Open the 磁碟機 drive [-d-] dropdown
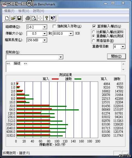Viewport: 132px width, 158px height. [x=44, y=27]
